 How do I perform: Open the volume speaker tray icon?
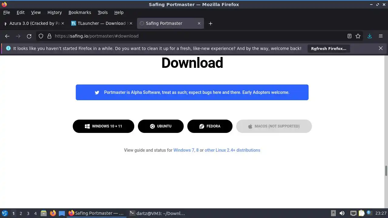click(342, 213)
